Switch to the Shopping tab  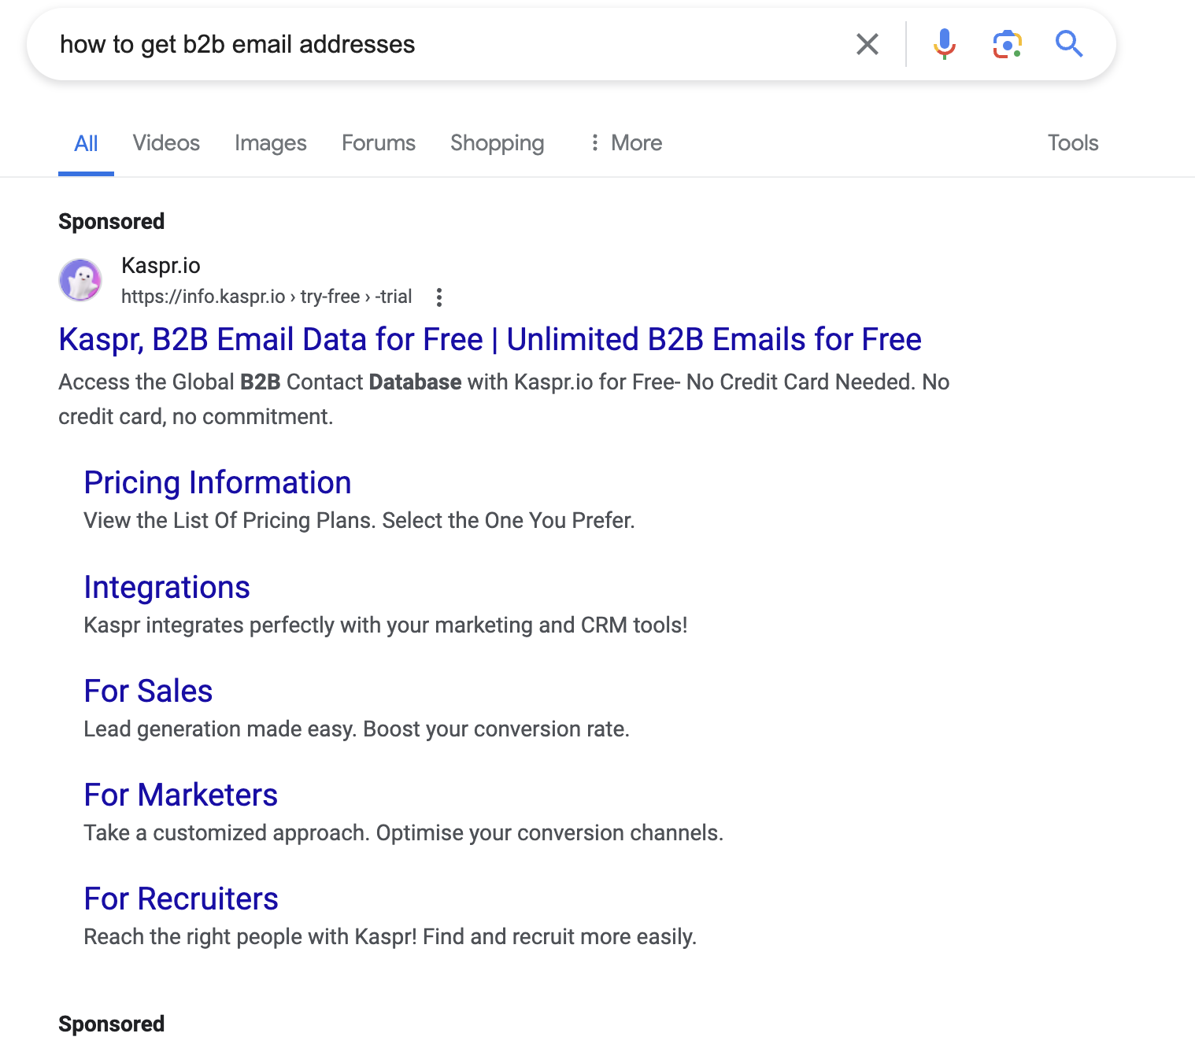click(x=497, y=143)
